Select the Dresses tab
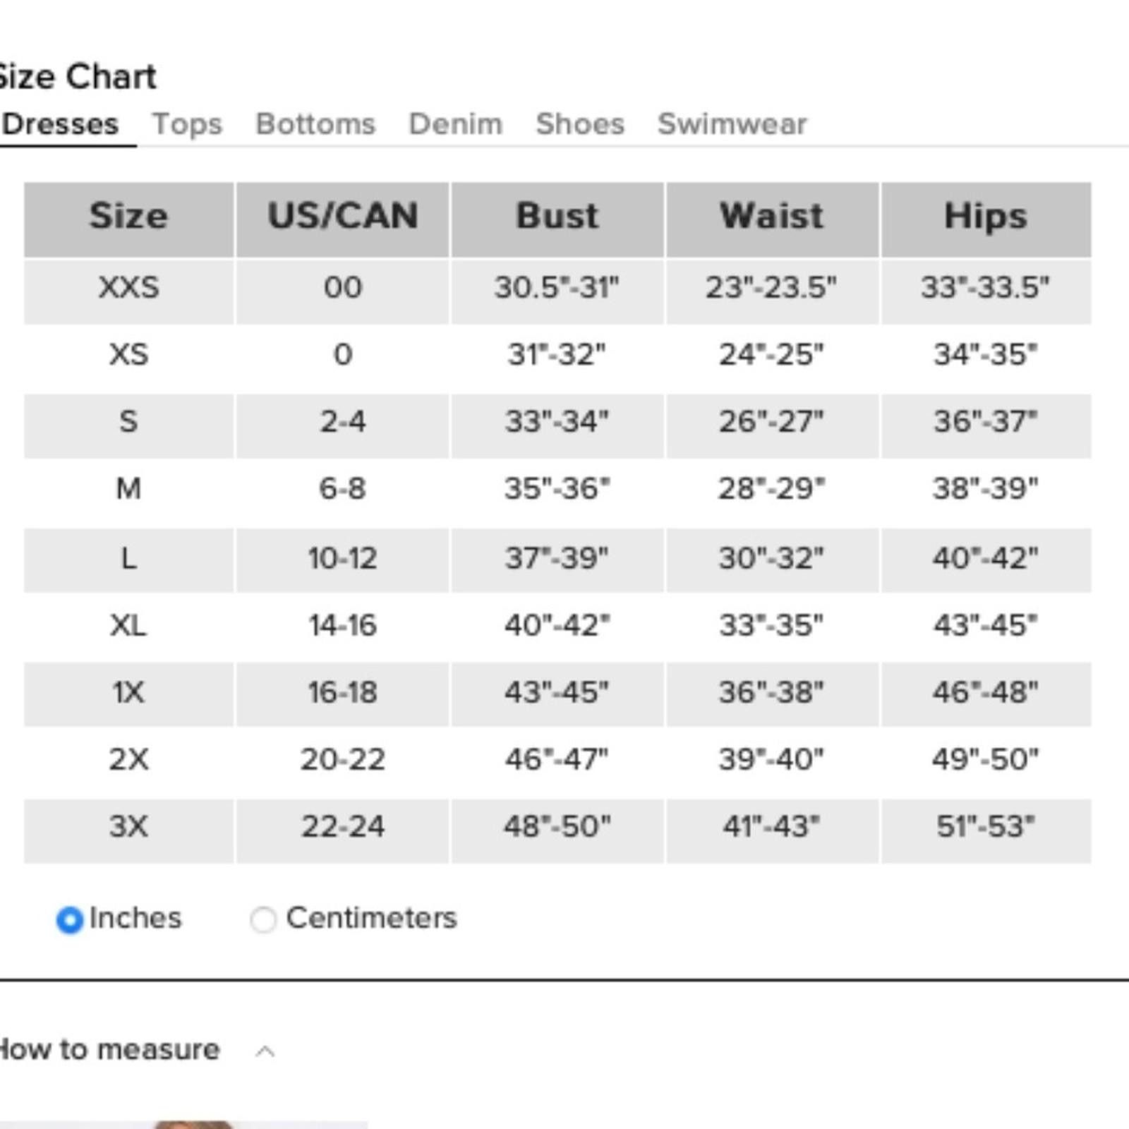Image resolution: width=1129 pixels, height=1129 pixels. point(60,124)
